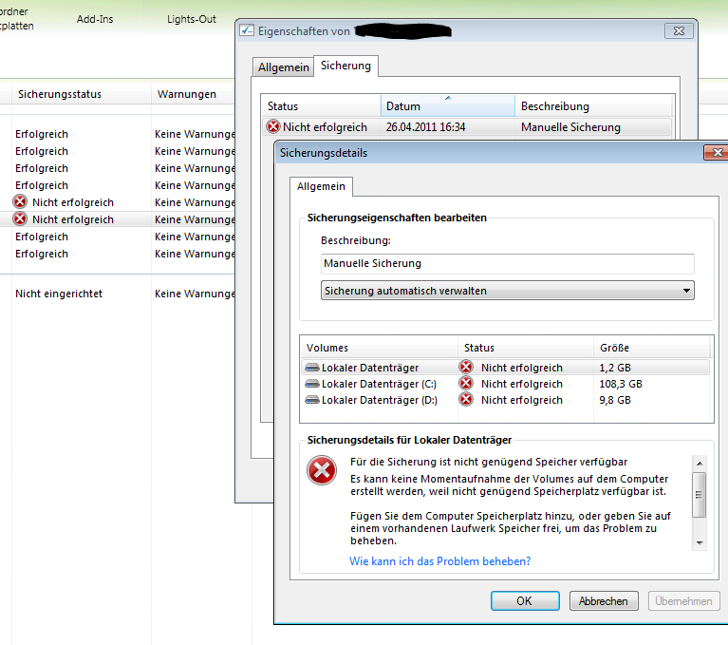Click drive icon of Lokaler Datenträger (C:)
This screenshot has height=645, width=728.
[x=312, y=384]
